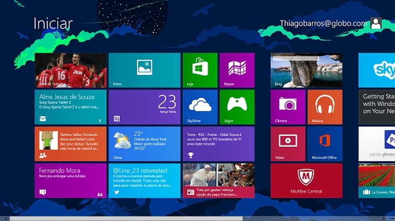The width and height of the screenshot is (395, 221).
Task: Open the Adobe Photoshop tile
Action: point(377,144)
